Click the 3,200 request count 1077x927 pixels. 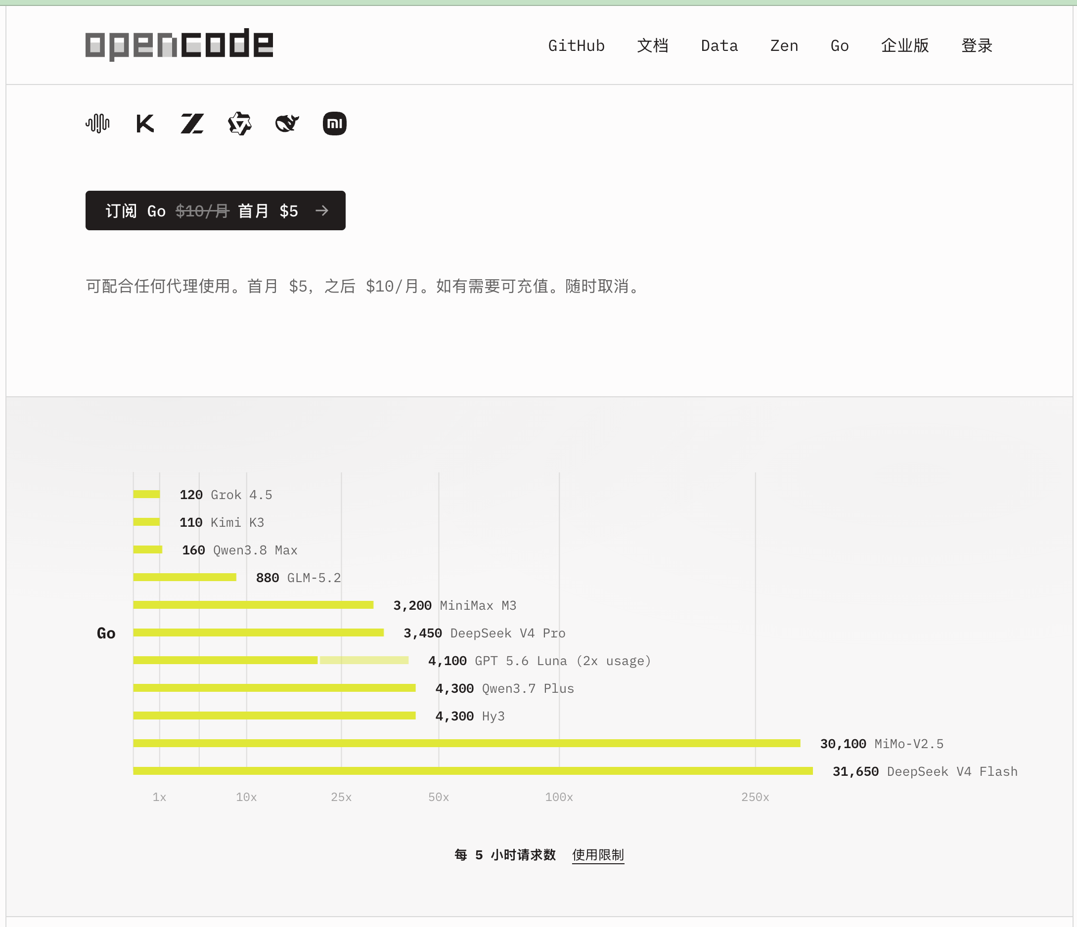pyautogui.click(x=412, y=605)
